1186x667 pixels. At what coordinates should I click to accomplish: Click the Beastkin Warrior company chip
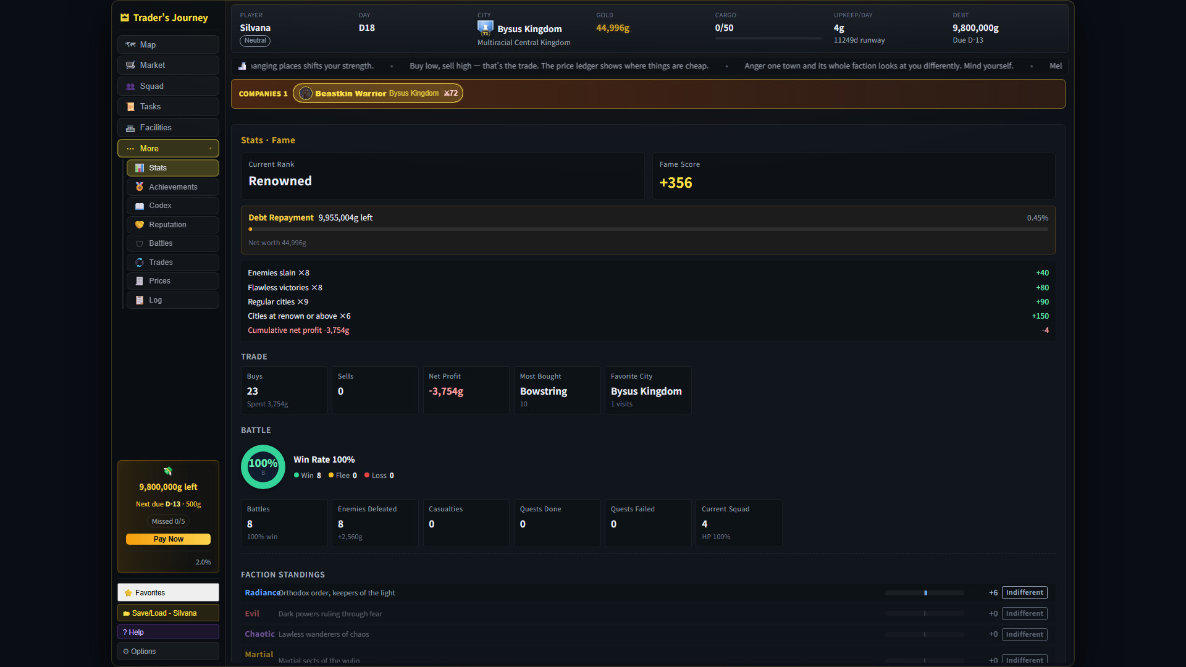(378, 93)
